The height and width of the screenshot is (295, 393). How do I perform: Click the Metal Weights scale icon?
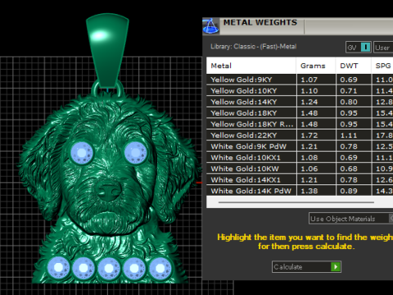(210, 26)
